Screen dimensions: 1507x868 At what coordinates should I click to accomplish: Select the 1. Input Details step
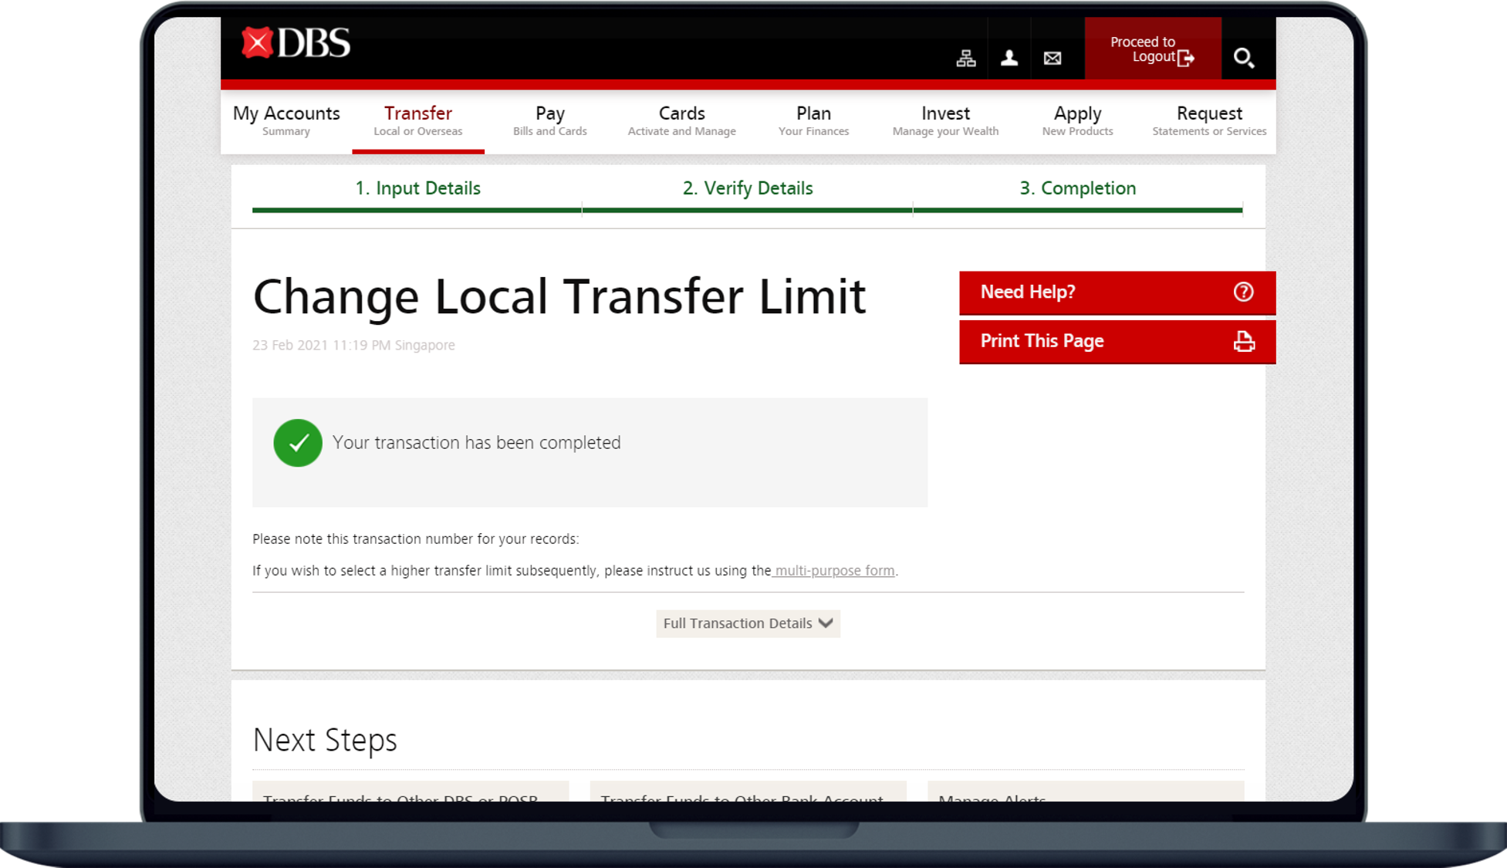417,188
